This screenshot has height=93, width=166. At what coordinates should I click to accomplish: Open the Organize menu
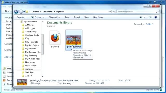click(22, 17)
